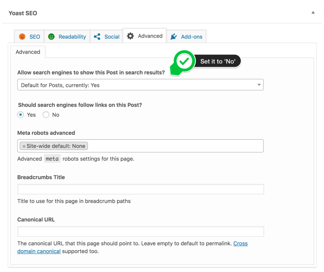
Task: Collapse the Yoast SEO panel
Action: point(313,13)
